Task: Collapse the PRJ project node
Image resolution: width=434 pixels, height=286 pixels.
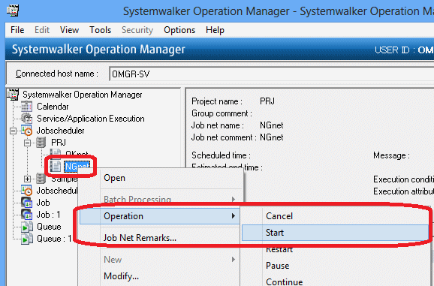Action: (x=27, y=143)
